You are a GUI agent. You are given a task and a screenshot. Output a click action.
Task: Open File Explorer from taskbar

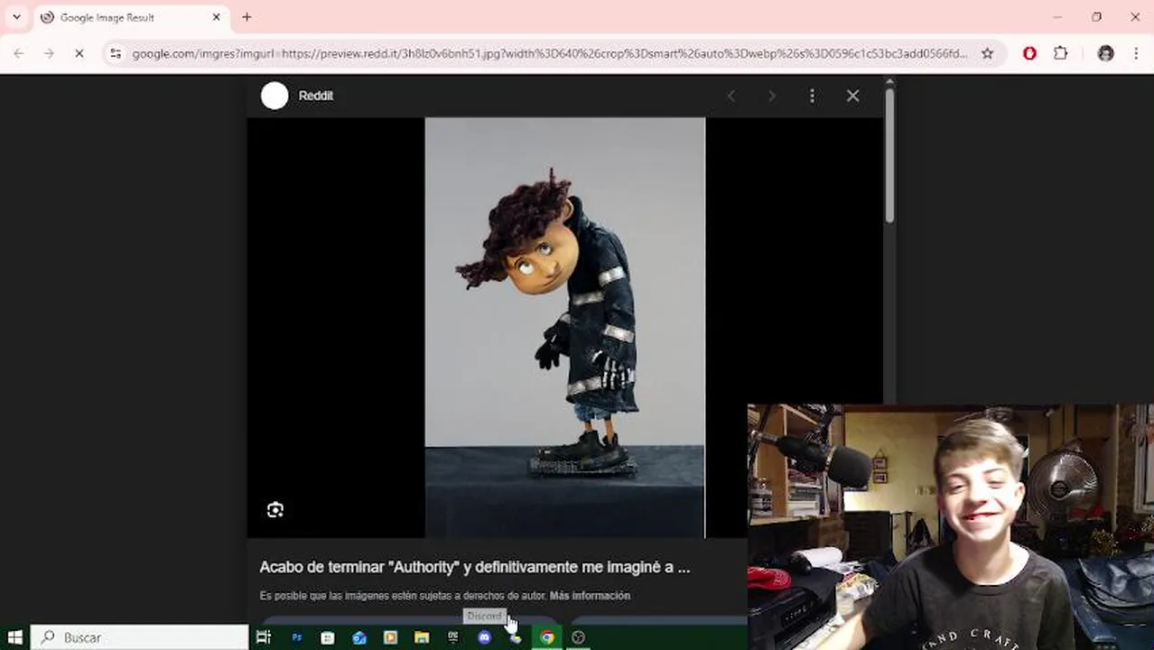(x=422, y=637)
